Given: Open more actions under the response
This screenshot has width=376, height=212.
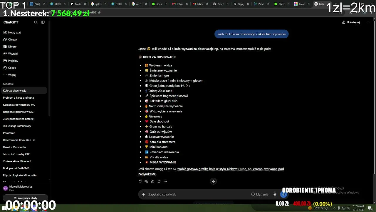Looking at the screenshot, I should (x=165, y=181).
